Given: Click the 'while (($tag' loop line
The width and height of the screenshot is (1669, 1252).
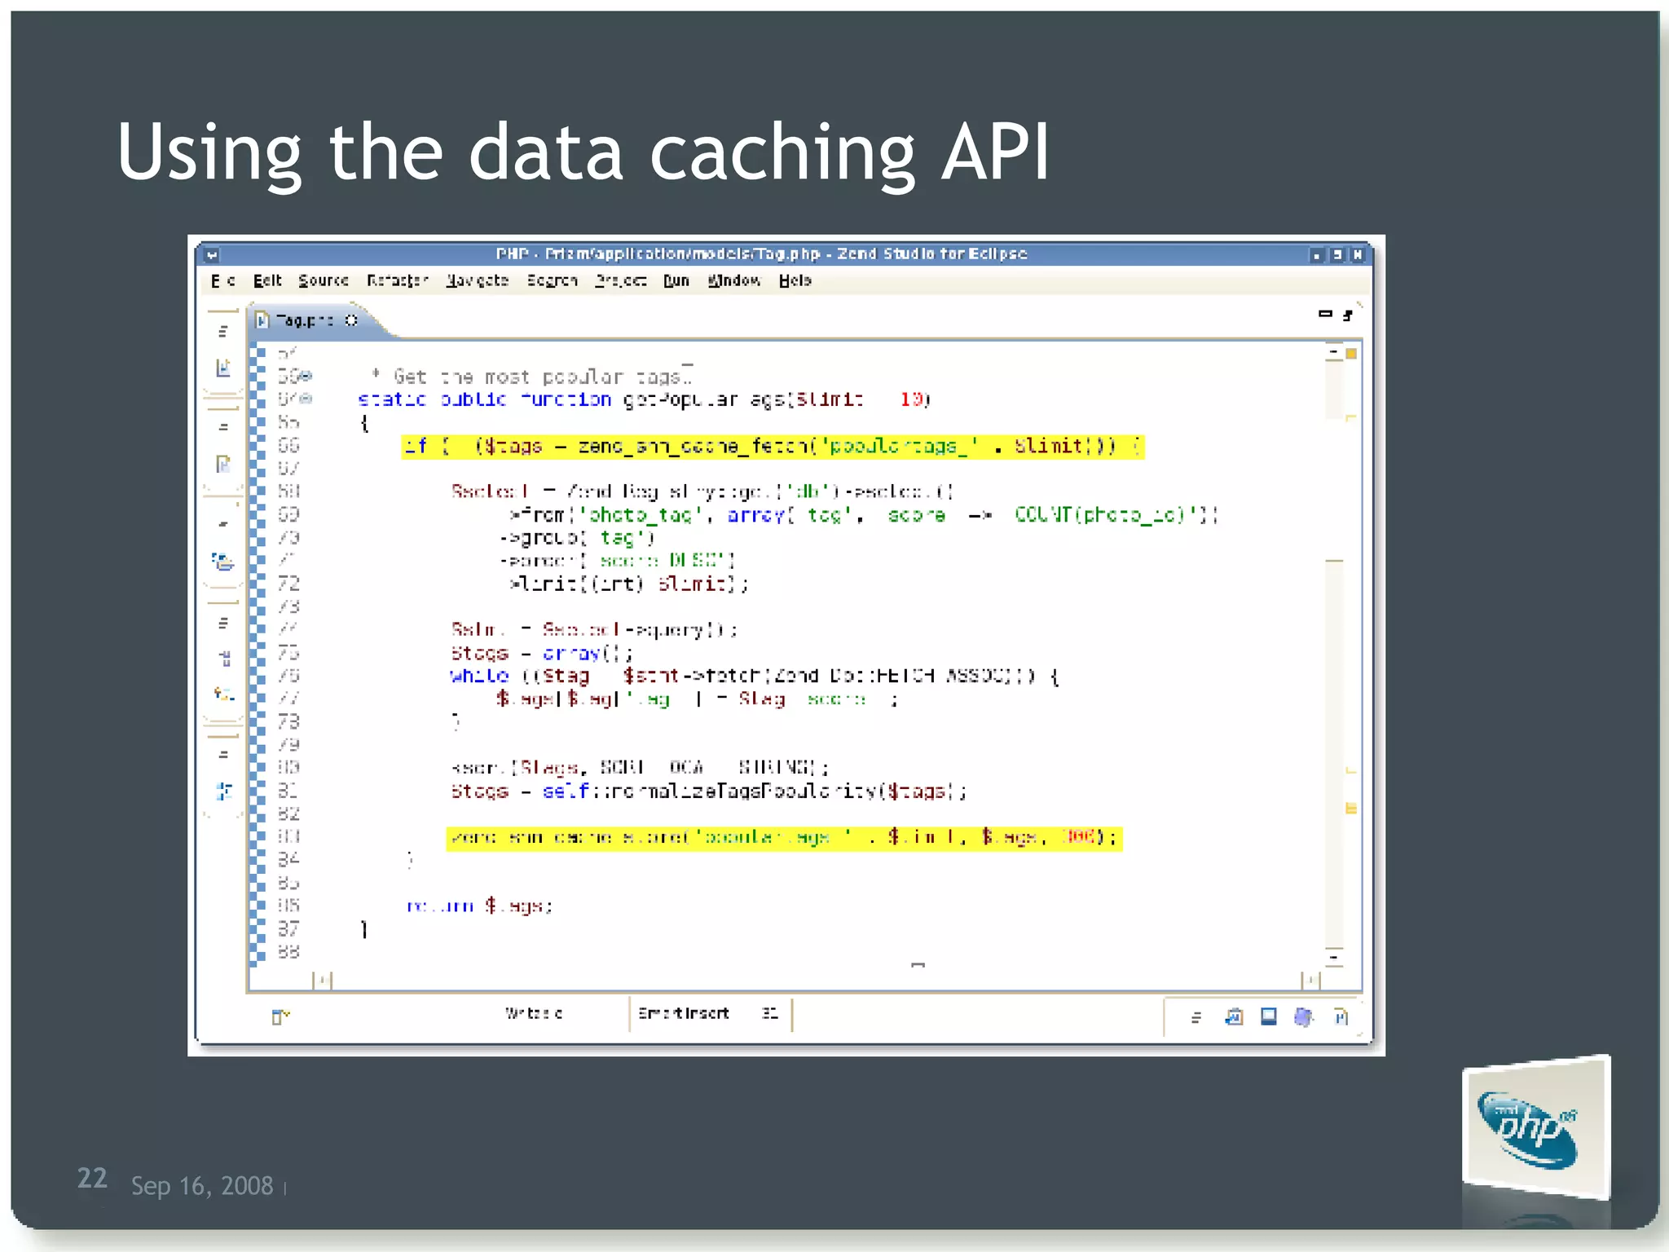Looking at the screenshot, I should [755, 676].
